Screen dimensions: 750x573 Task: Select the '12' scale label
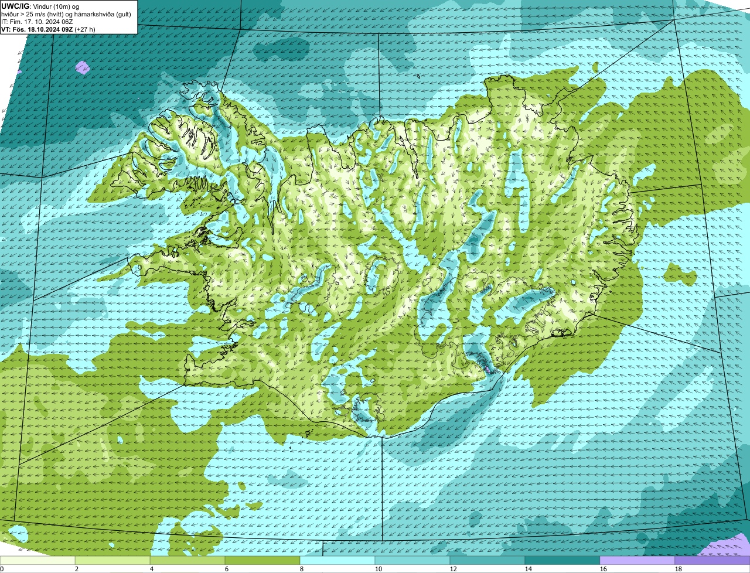point(454,569)
